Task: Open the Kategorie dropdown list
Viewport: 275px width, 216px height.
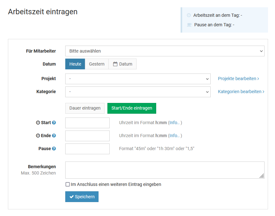Action: (x=138, y=92)
